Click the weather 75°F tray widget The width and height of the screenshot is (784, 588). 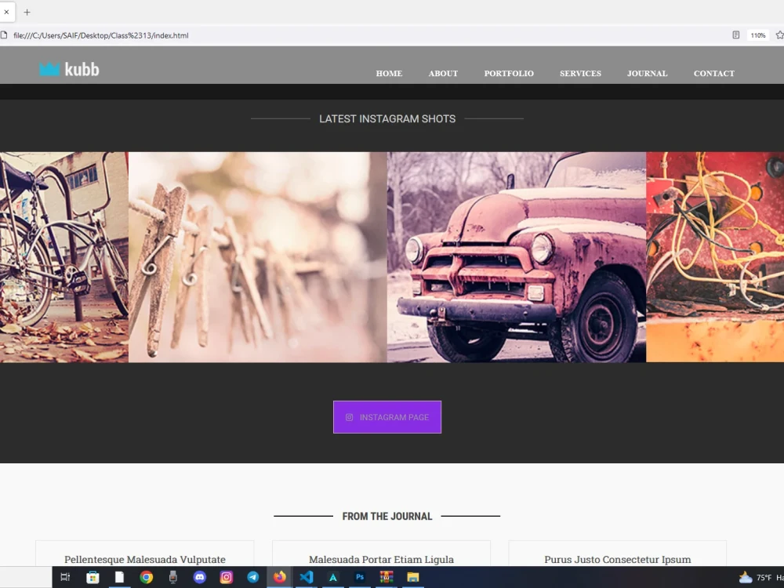click(760, 578)
